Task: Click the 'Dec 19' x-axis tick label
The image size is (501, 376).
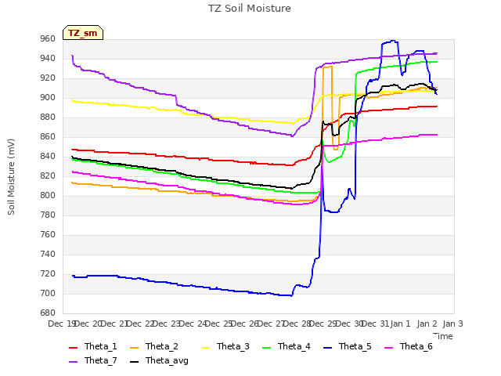Action: click(x=62, y=324)
